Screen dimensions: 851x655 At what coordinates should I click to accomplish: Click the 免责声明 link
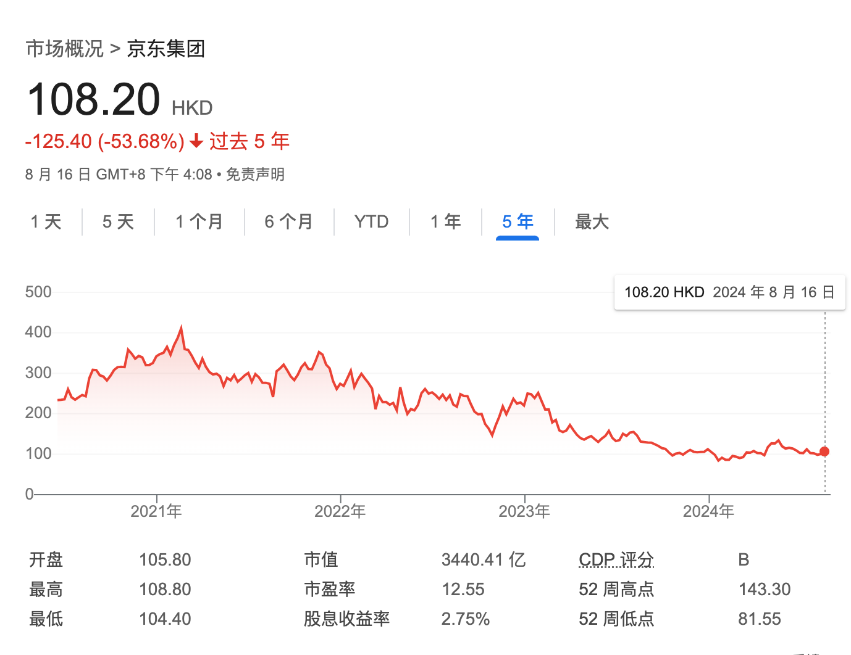(x=255, y=175)
